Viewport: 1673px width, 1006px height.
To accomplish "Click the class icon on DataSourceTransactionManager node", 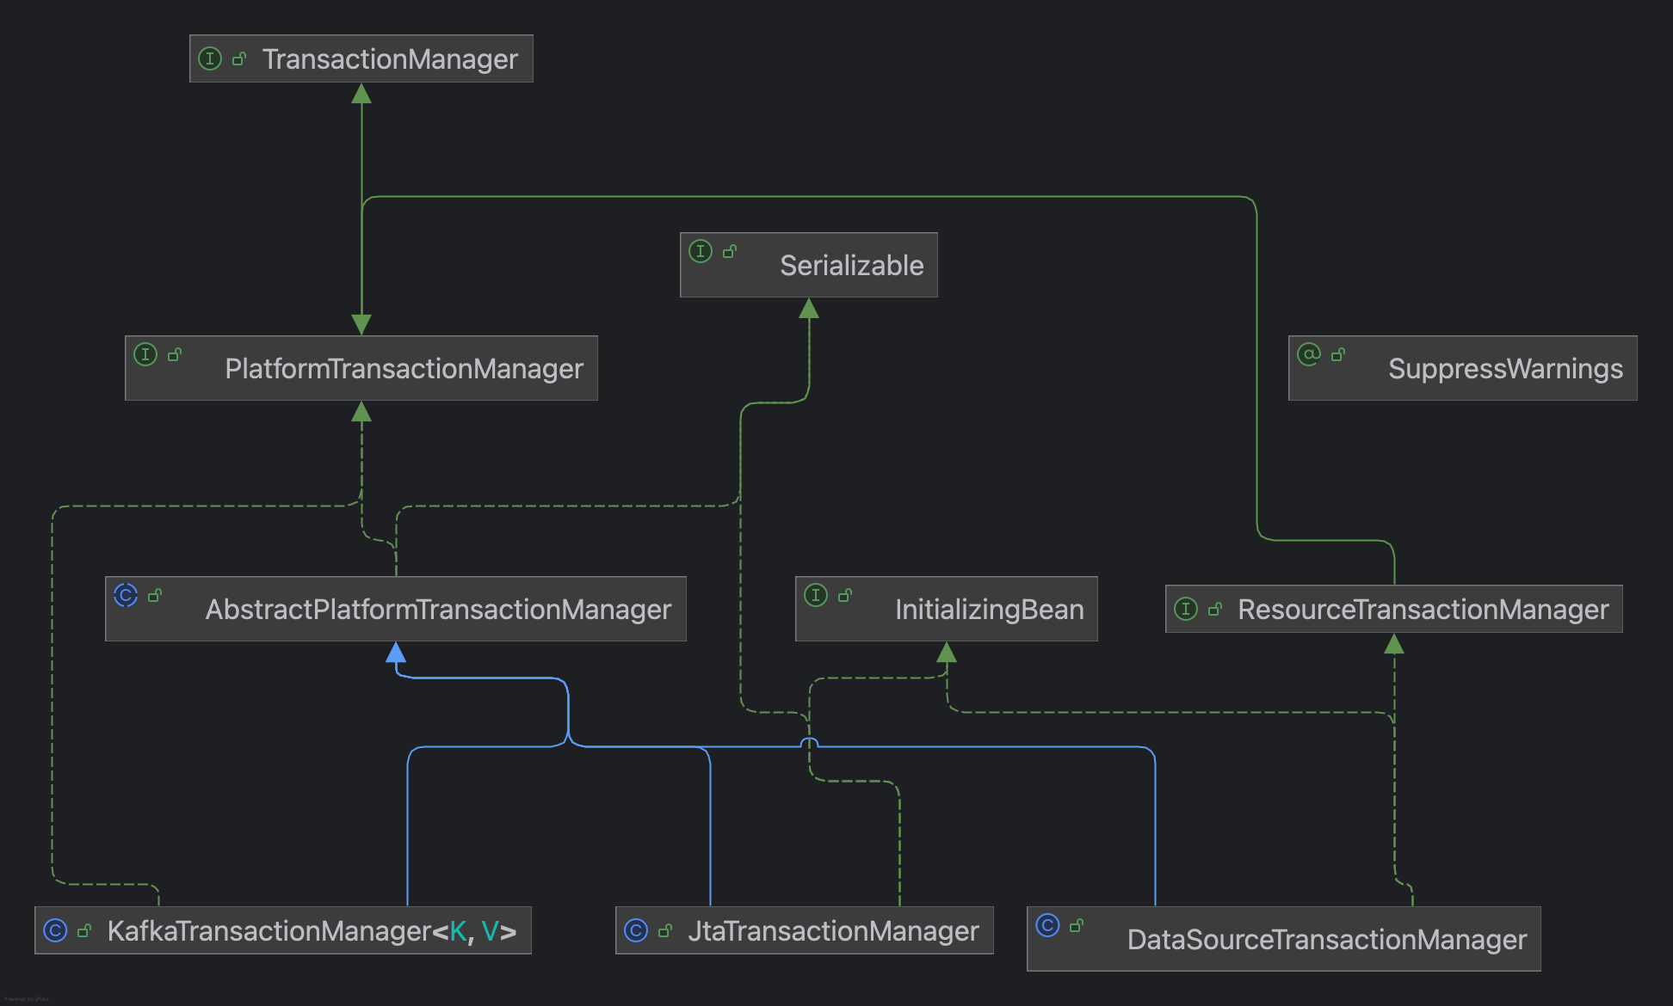I will point(1047,925).
